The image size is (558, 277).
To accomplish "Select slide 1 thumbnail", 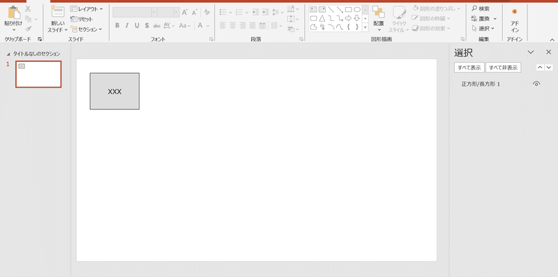I will [38, 74].
